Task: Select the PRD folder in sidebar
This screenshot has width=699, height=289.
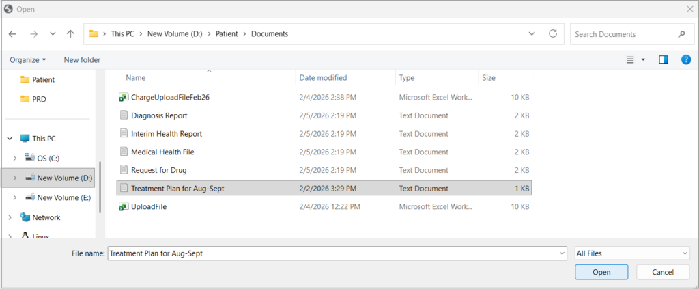Action: [x=39, y=99]
